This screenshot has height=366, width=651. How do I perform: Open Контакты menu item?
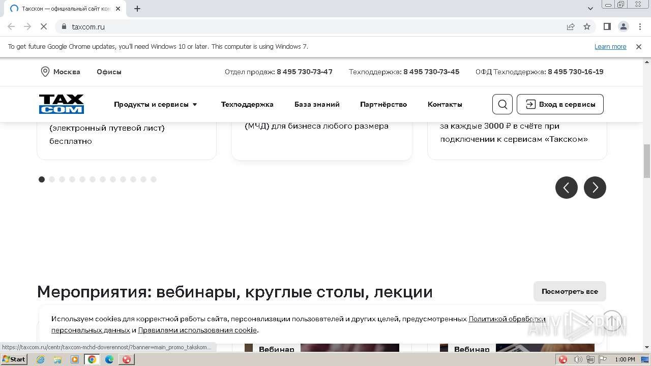[445, 104]
